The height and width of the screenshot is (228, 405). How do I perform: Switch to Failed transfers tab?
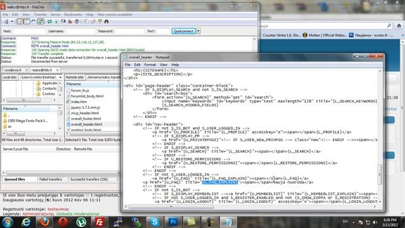pos(51,179)
